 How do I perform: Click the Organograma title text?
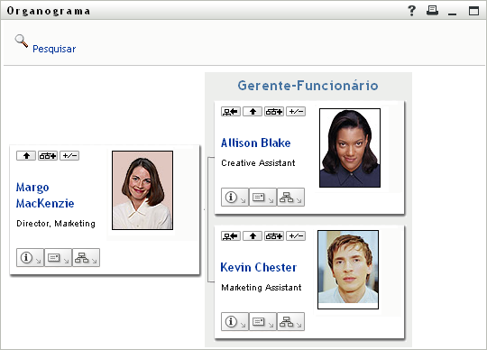pyautogui.click(x=49, y=11)
